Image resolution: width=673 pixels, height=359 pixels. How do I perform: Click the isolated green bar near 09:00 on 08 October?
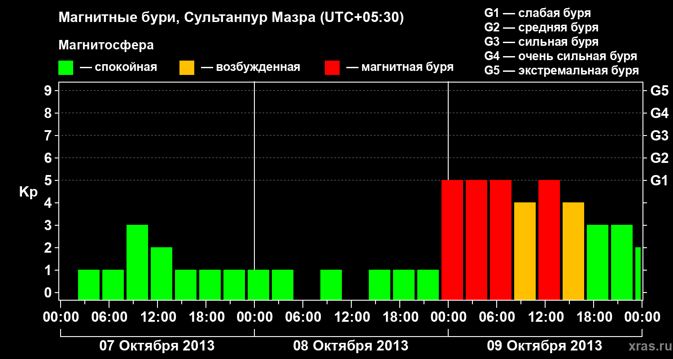(331, 285)
